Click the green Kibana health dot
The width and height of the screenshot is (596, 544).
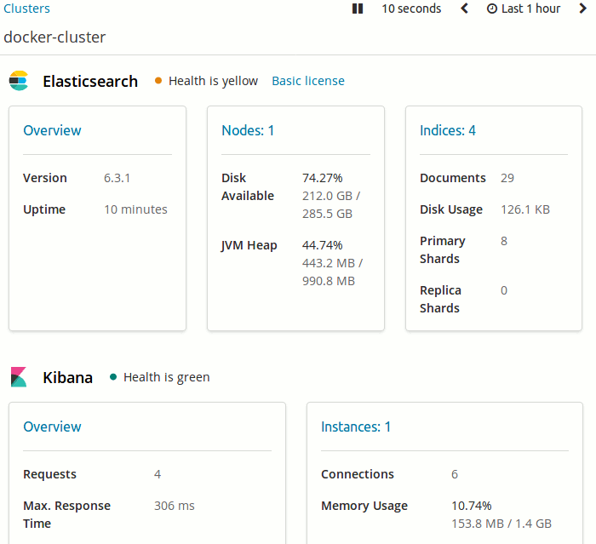[113, 377]
